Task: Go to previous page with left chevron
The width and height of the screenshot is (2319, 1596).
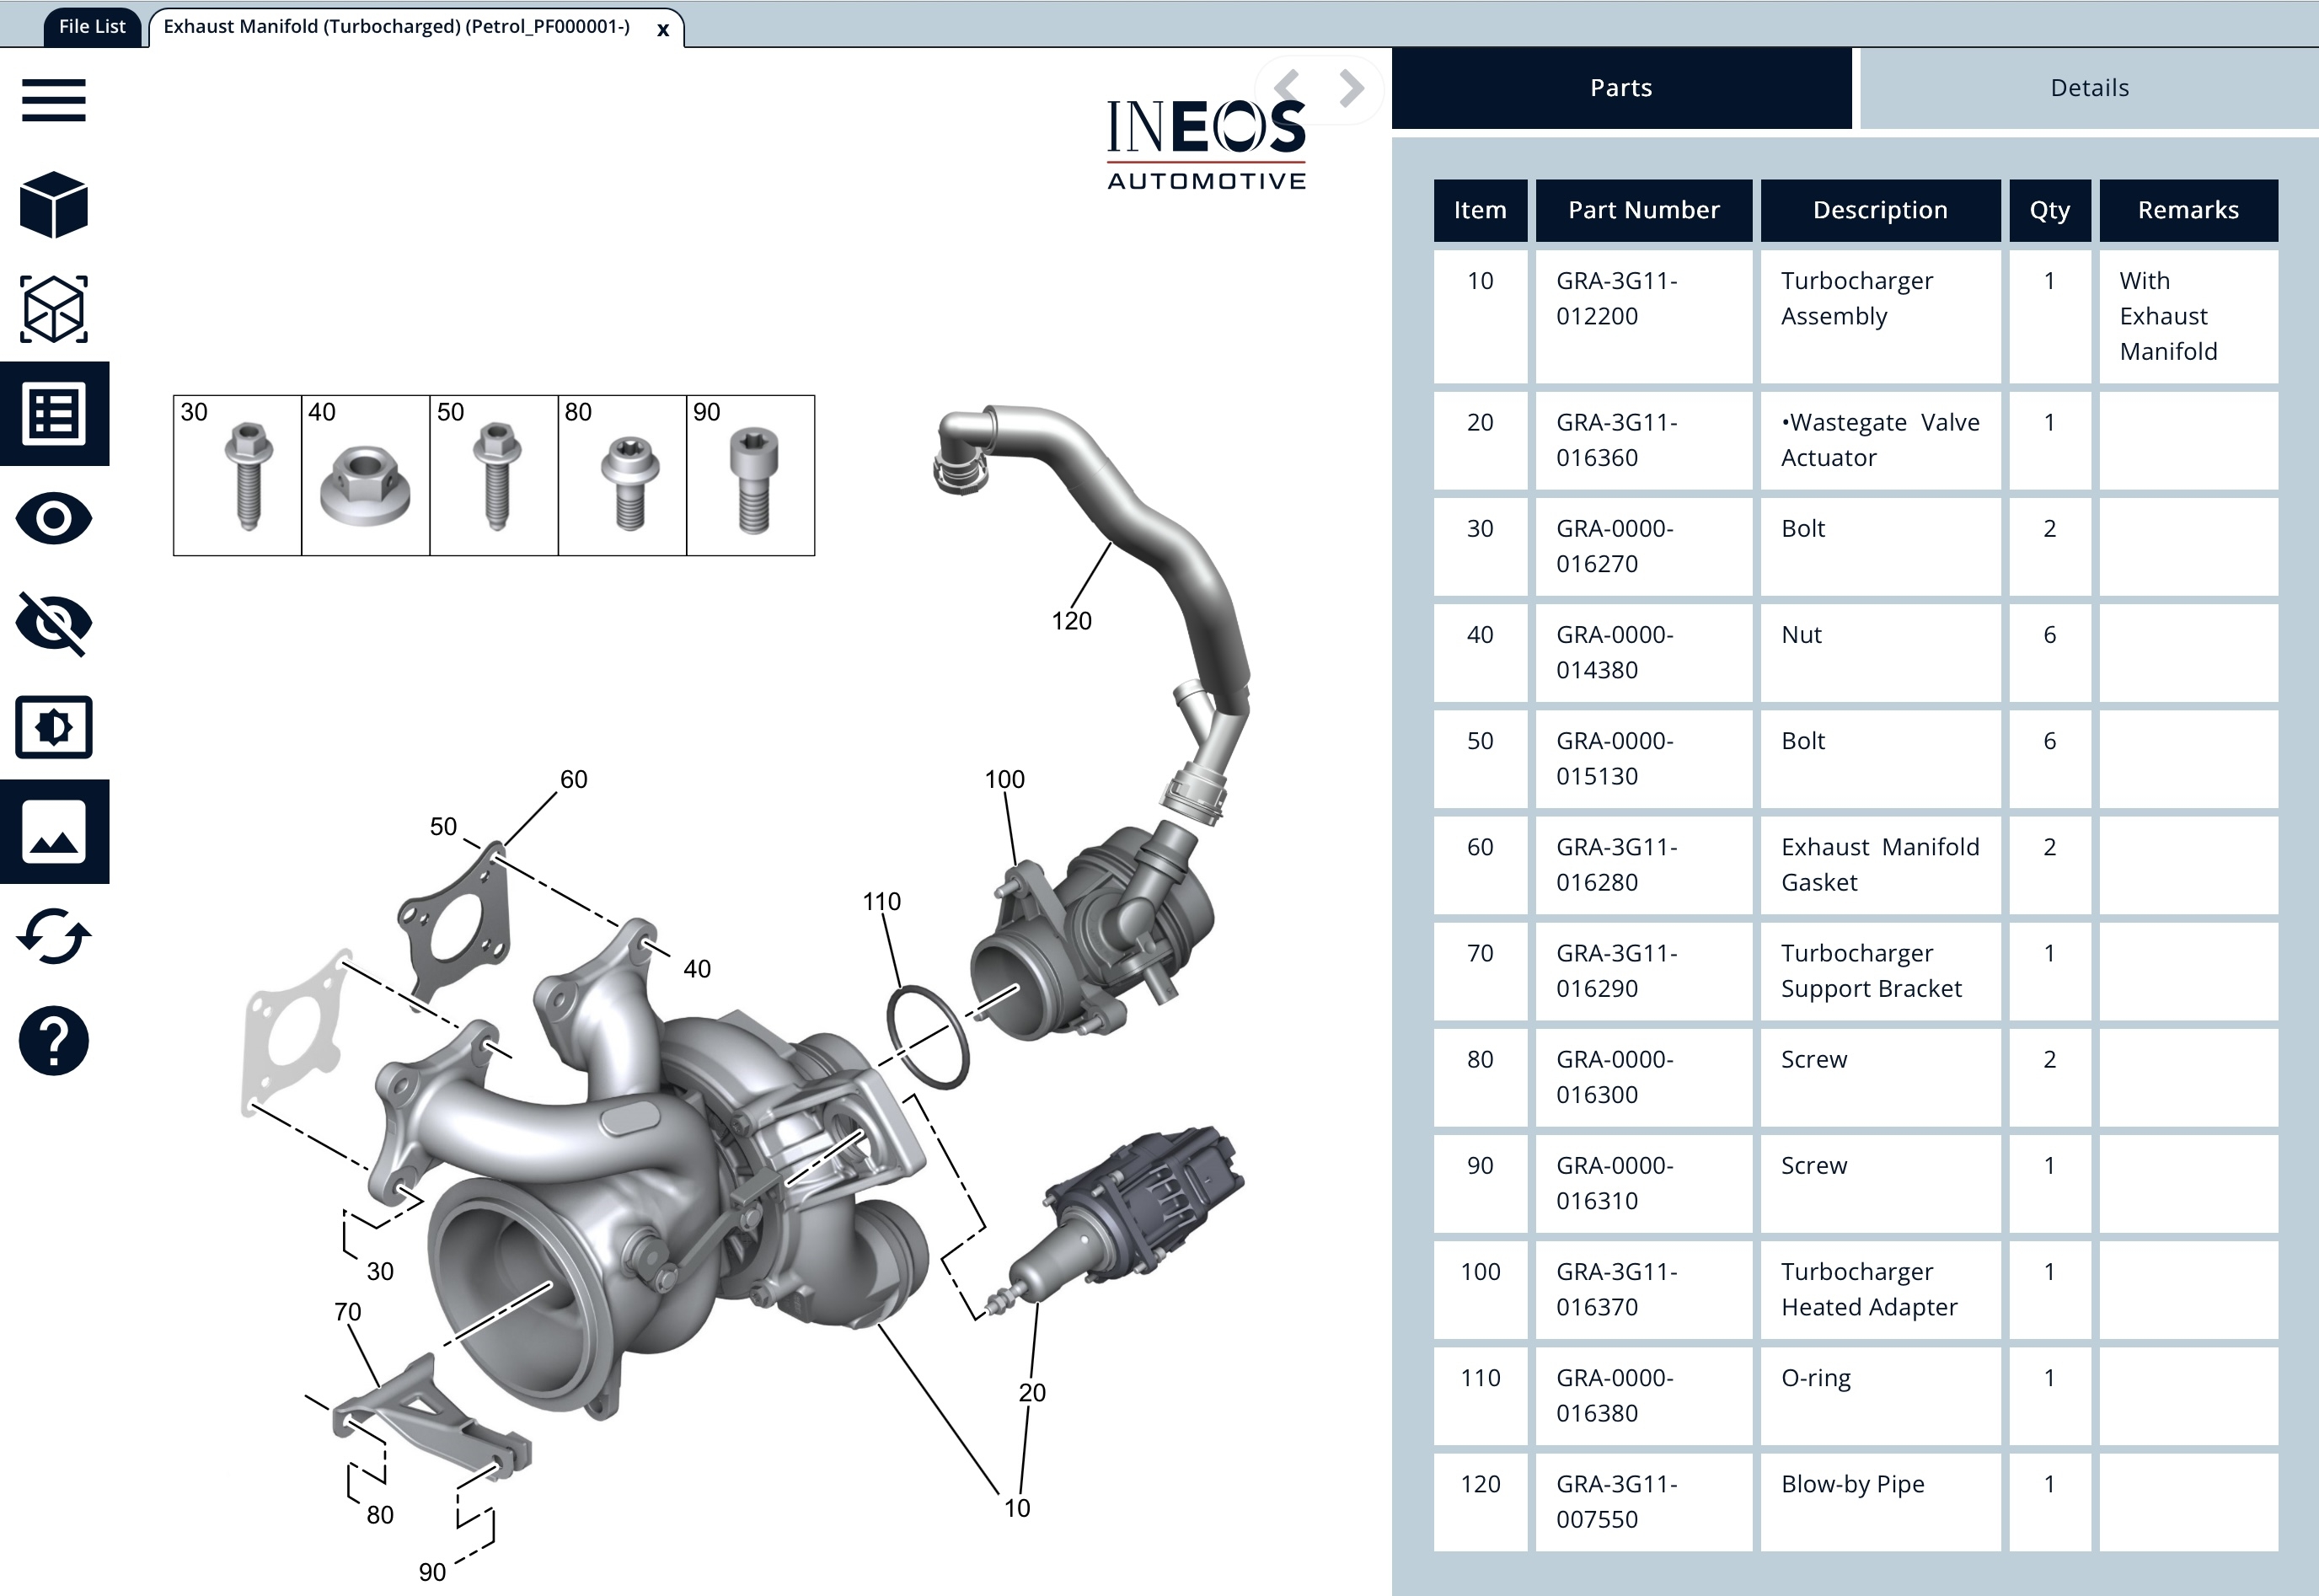Action: 1288,88
